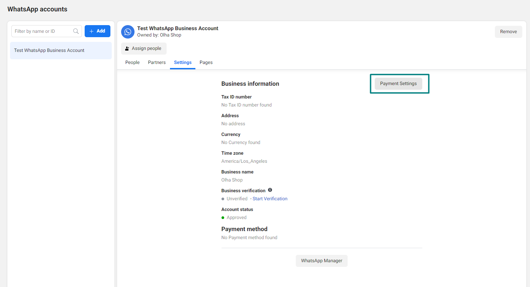Click the green Approved status dot
Image resolution: width=530 pixels, height=287 pixels.
223,218
